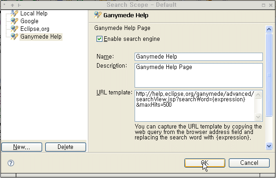The image size is (276, 178).
Task: Click the Eclipse.org engine icon
Action: click(14, 29)
